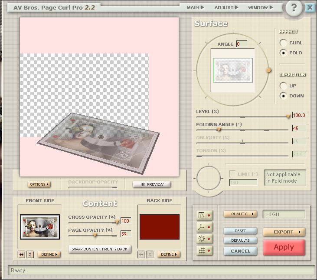Image resolution: width=317 pixels, height=280 pixels.
Task: Click the CANCEL button
Action: [240, 251]
